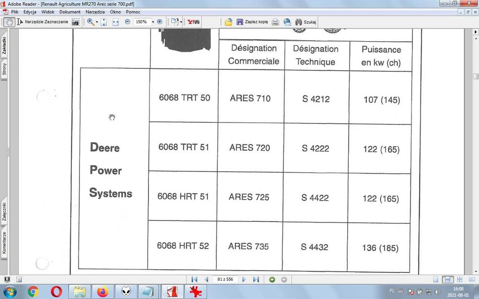Click the Snapshot camera tool
The width and height of the screenshot is (479, 299).
(x=76, y=22)
